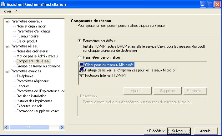This screenshot has height=136, width=222.
Task: Select Noms des ordinateurs in the tree
Action: [x=33, y=51]
